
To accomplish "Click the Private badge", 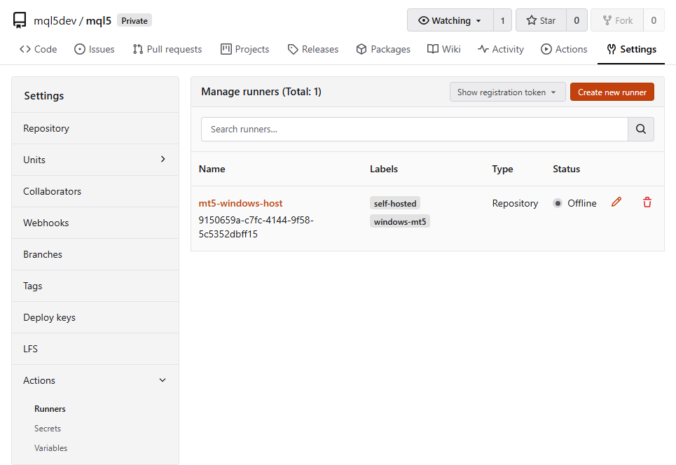I will (134, 21).
